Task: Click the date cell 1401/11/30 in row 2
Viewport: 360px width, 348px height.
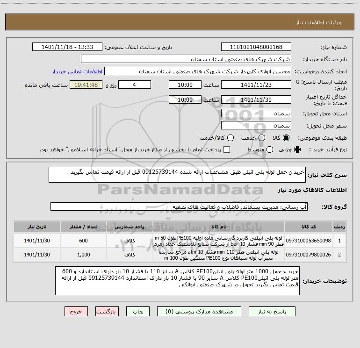Action: [37, 255]
